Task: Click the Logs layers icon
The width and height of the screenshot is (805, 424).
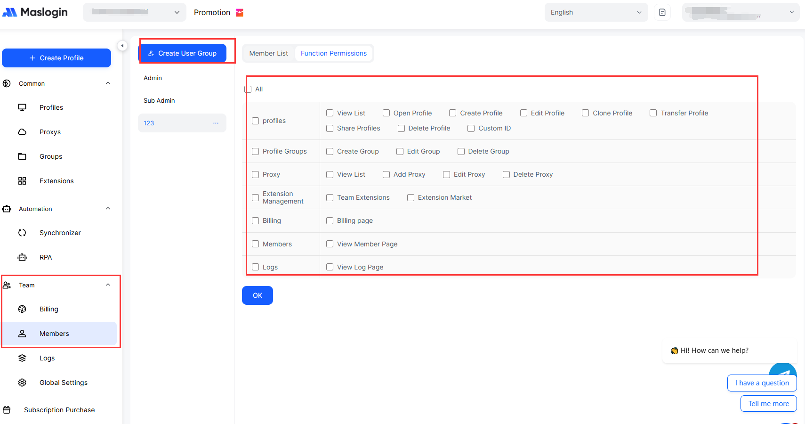Action: pyautogui.click(x=22, y=358)
